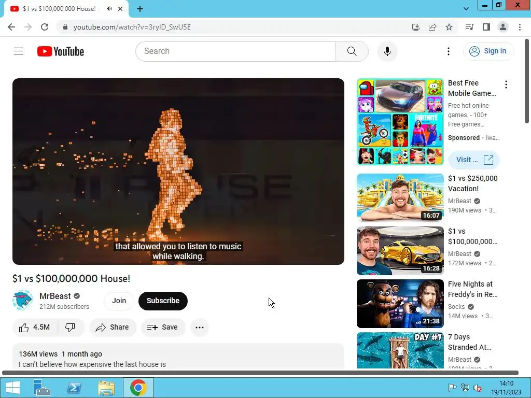
Task: Click the Sign in button
Action: click(x=488, y=51)
